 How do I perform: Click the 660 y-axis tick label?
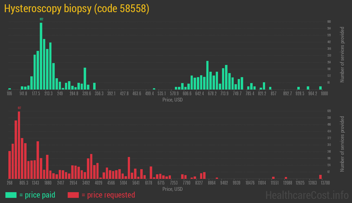[329, 22]
